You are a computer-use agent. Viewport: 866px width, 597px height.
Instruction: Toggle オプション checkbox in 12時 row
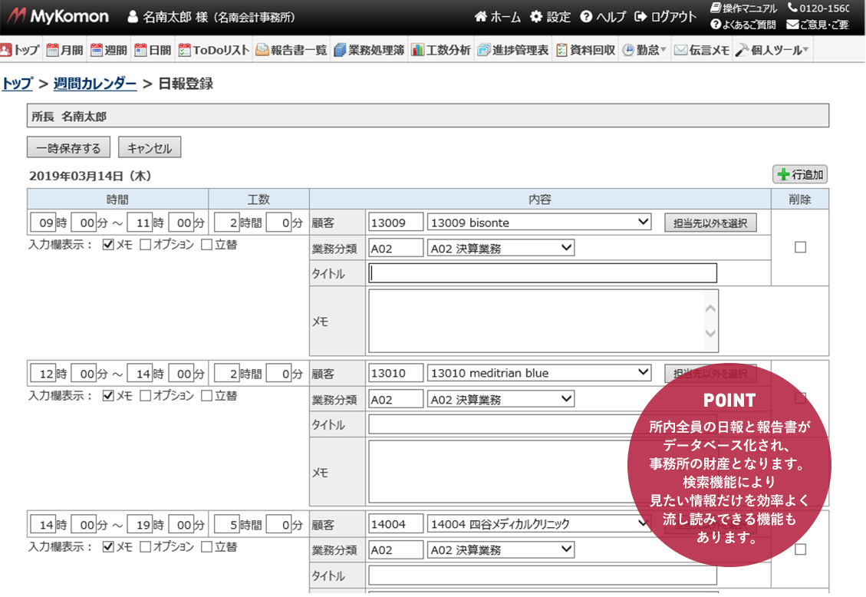145,396
